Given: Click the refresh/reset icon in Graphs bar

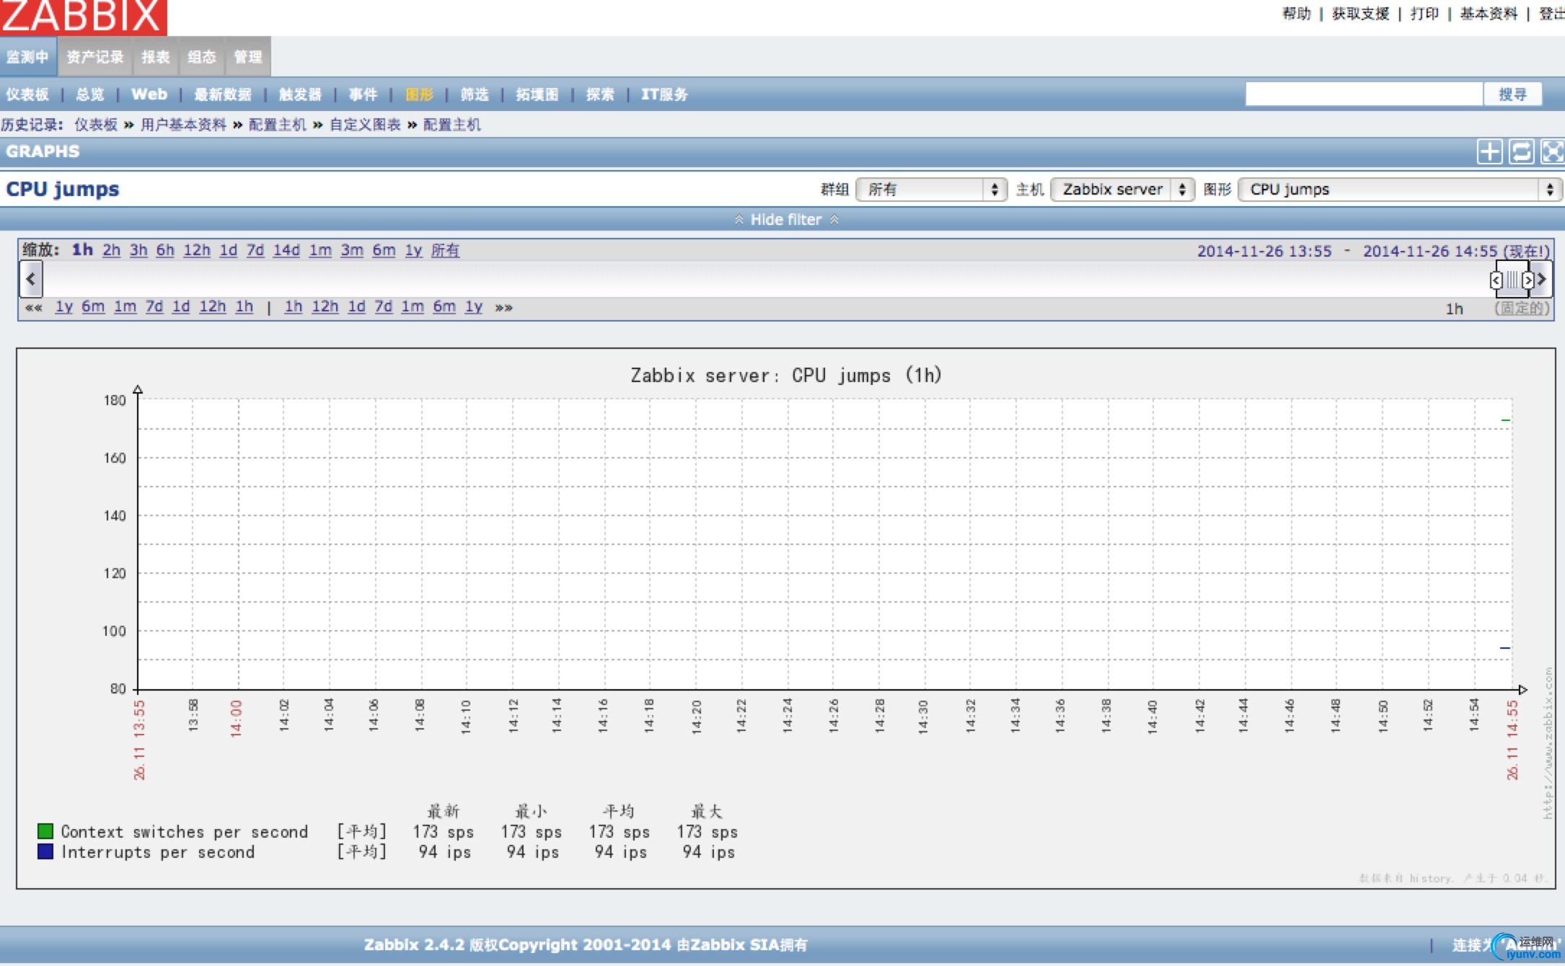Looking at the screenshot, I should pos(1521,151).
